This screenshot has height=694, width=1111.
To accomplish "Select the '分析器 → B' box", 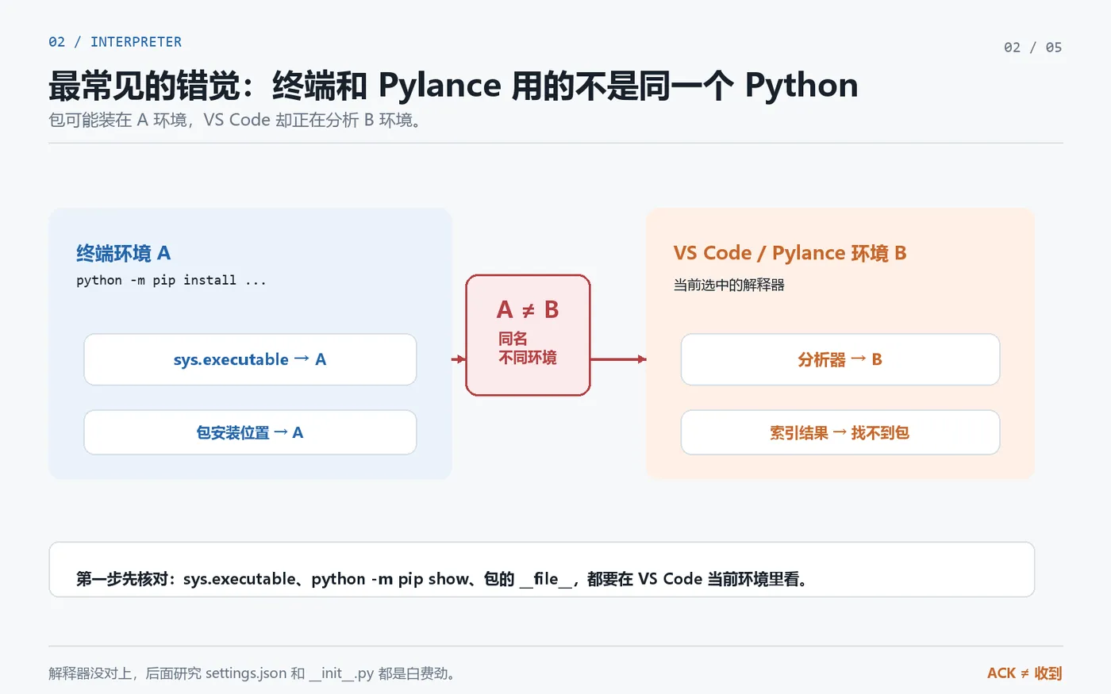I will (x=840, y=359).
